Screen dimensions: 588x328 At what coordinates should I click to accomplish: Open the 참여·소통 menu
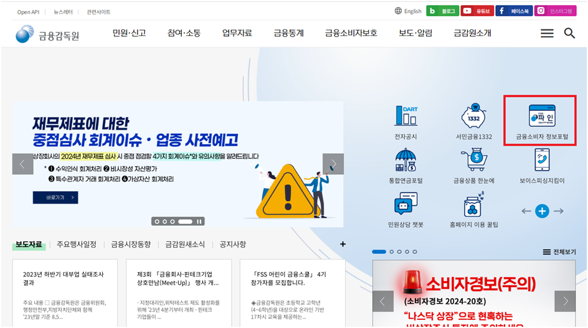[x=184, y=33]
